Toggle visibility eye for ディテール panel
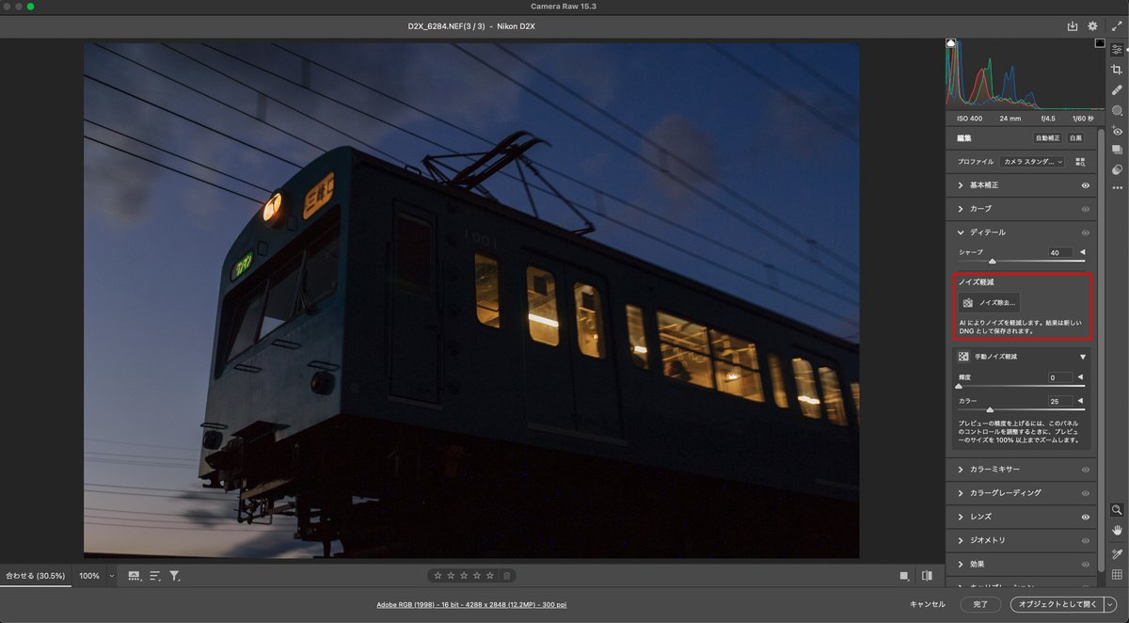1129x623 pixels. (1085, 232)
